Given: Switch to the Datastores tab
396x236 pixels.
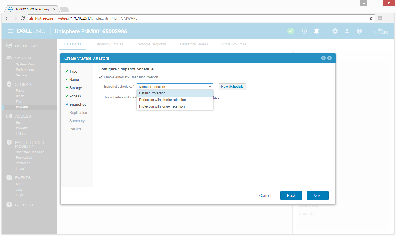Looking at the screenshot, I should 72,44.
